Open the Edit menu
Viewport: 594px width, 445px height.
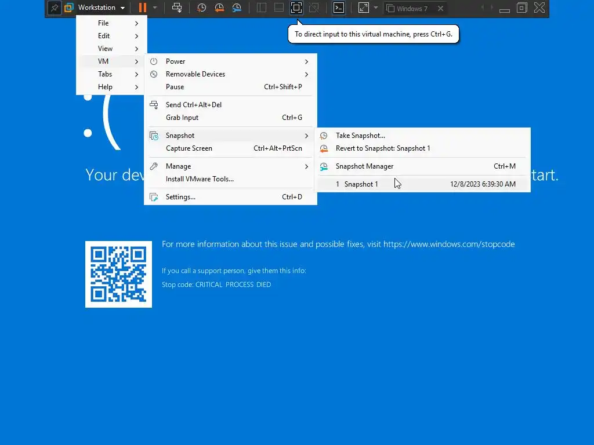pyautogui.click(x=111, y=36)
